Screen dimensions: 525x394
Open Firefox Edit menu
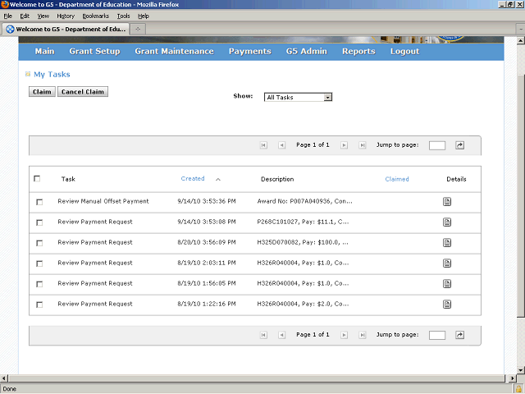[25, 16]
